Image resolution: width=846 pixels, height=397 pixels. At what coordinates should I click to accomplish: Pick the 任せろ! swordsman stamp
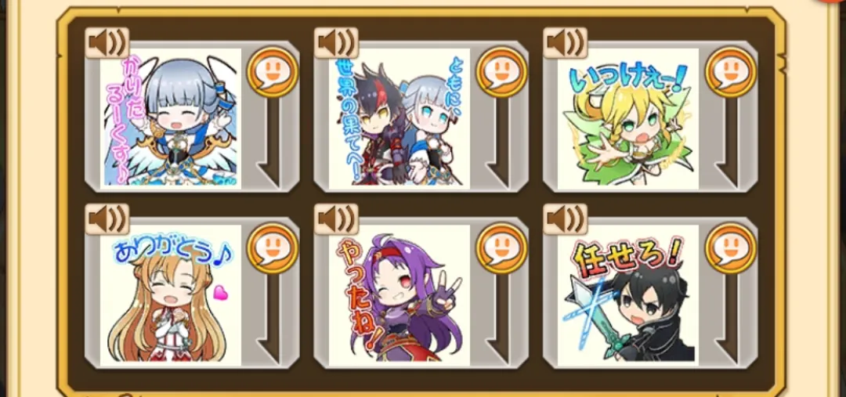[x=628, y=294]
